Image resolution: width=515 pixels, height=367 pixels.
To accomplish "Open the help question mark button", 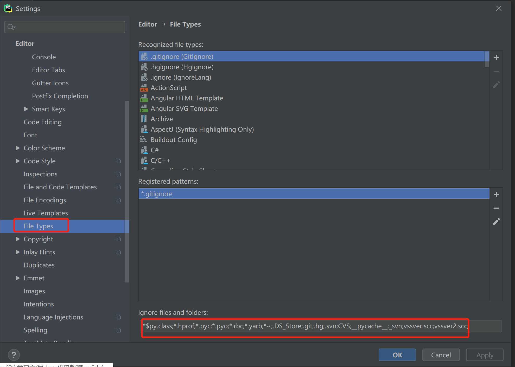I will pyautogui.click(x=14, y=355).
